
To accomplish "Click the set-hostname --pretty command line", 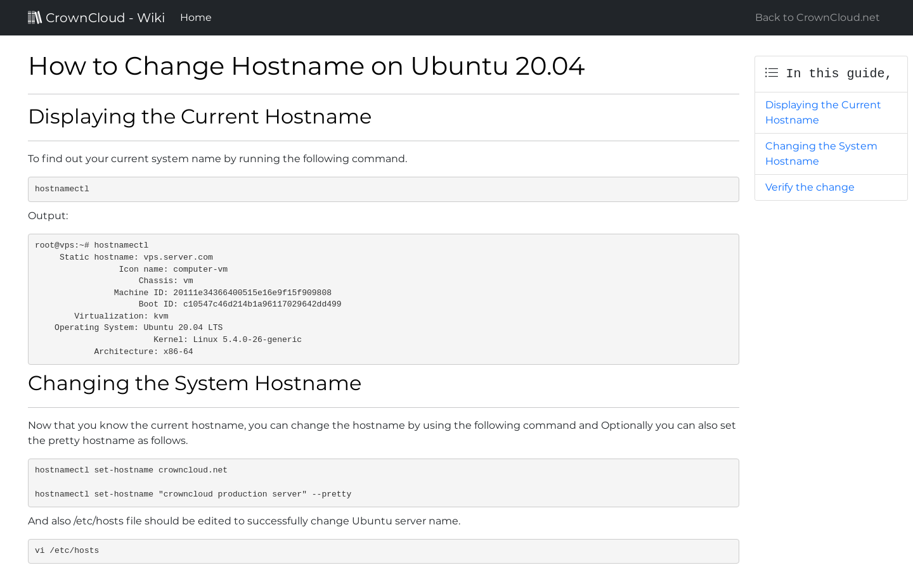I will 193,495.
